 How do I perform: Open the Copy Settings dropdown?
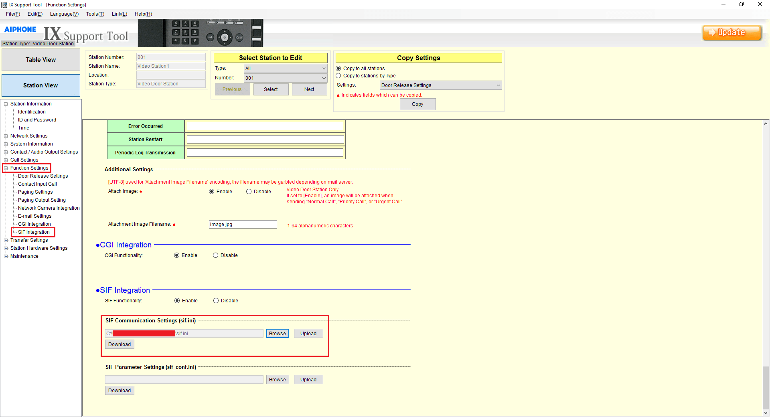pyautogui.click(x=441, y=85)
